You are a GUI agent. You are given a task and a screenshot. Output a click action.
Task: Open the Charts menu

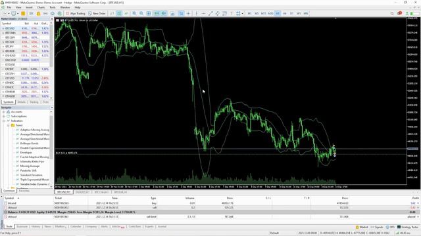(x=41, y=7)
